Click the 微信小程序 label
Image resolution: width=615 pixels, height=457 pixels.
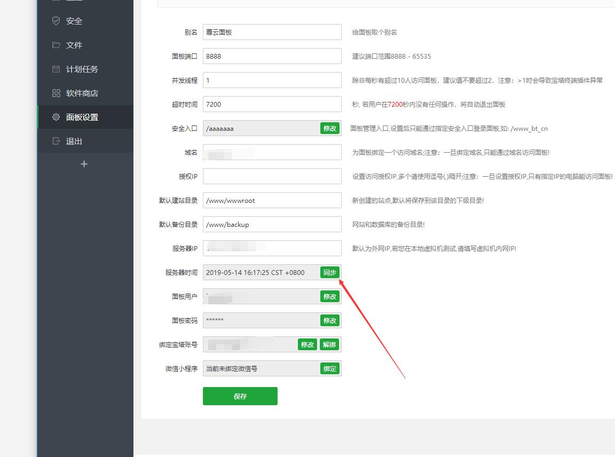pos(181,368)
